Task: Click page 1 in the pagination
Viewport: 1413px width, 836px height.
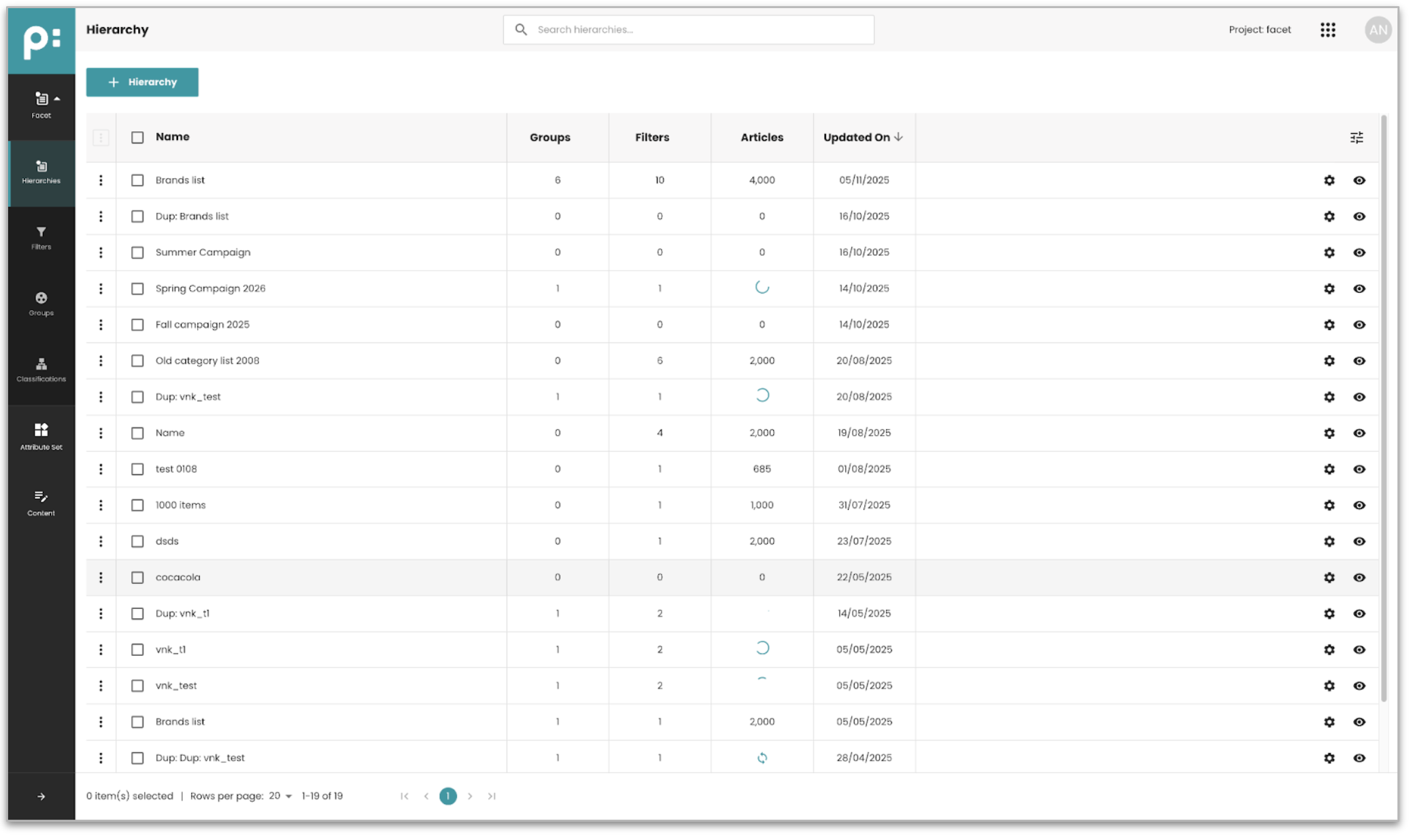Action: (x=447, y=796)
